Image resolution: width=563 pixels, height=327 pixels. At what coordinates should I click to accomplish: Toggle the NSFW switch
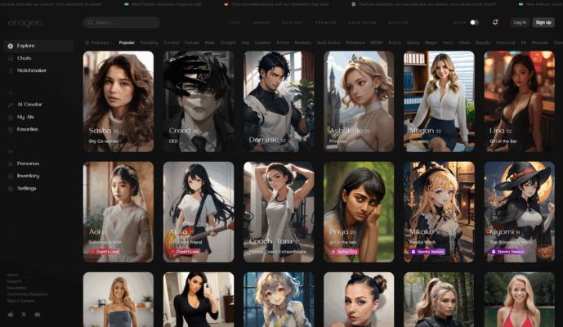[x=474, y=22]
